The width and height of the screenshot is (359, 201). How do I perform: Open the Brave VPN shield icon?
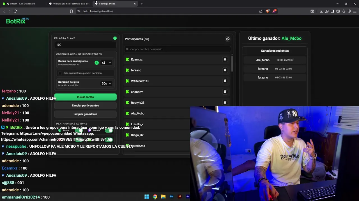(x=349, y=11)
